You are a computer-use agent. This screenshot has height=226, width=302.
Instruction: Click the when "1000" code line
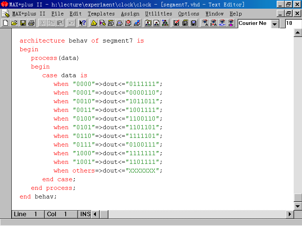108,153
